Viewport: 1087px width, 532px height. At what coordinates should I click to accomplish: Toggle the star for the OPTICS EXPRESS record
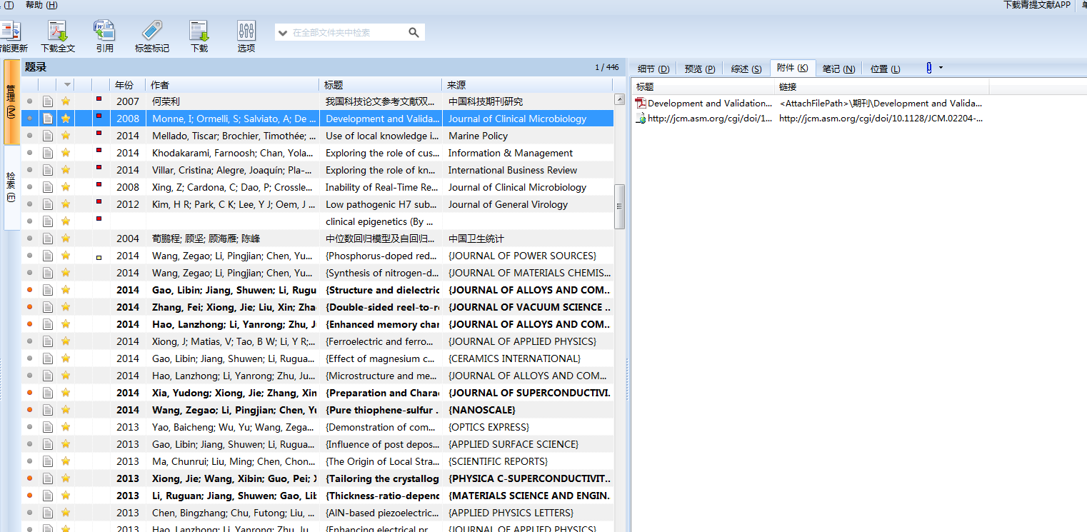click(66, 427)
